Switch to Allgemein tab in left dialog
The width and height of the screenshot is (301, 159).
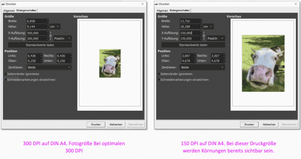pyautogui.click(x=9, y=11)
